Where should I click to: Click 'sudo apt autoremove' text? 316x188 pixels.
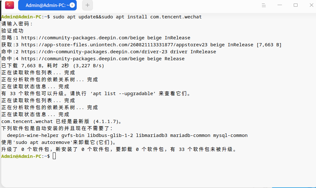tap(43, 142)
